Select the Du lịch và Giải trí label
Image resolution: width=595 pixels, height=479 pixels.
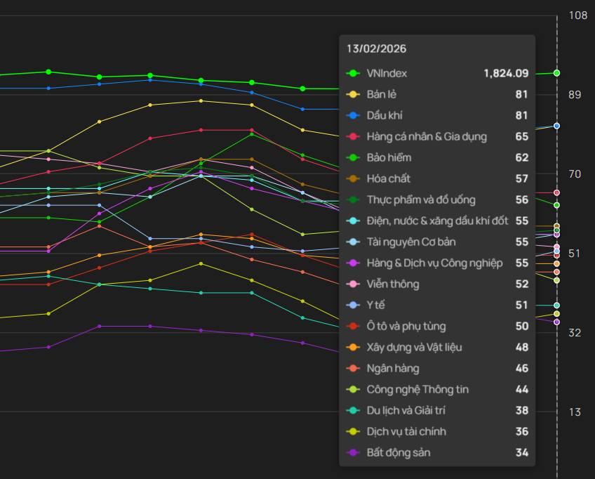(406, 411)
